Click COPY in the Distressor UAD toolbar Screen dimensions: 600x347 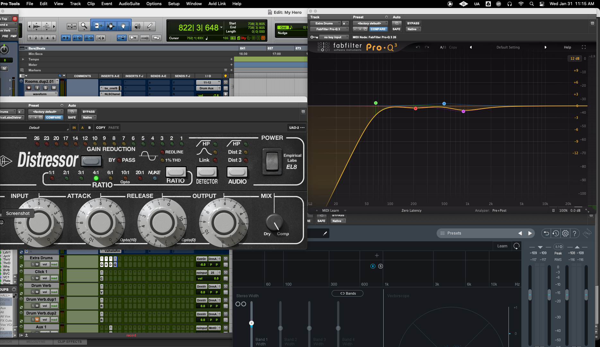coord(101,128)
